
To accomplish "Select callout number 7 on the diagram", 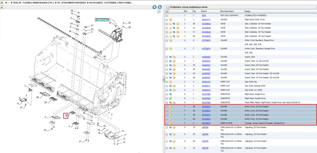I will pyautogui.click(x=66, y=116).
